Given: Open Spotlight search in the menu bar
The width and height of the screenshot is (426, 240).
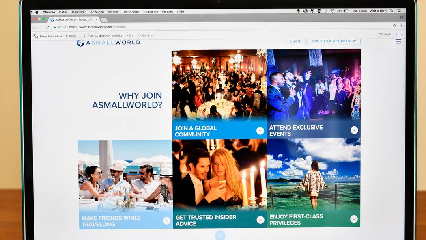Looking at the screenshot, I should [392, 11].
